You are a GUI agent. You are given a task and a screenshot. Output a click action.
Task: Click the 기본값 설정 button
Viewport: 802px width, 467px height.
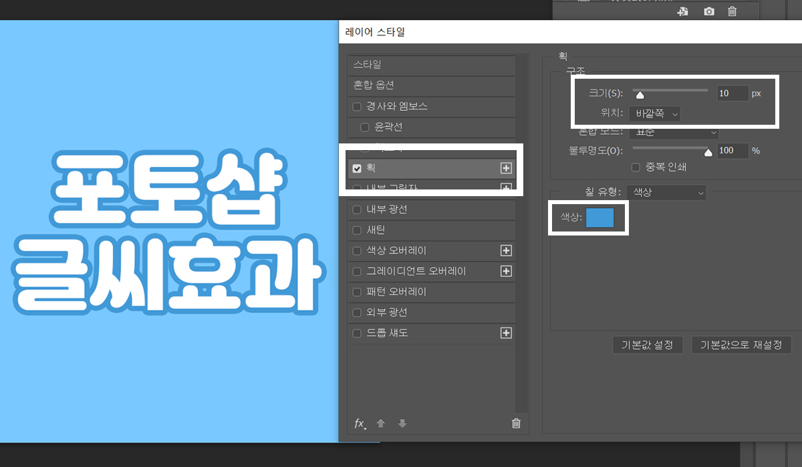(648, 345)
